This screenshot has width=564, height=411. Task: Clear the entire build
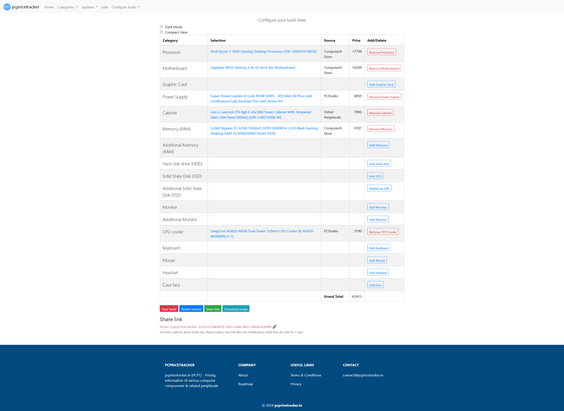169,309
